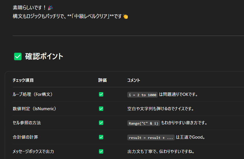Screen dimensions: 244x159
Task: Click the ループ処理（For構文） cell
Action: pos(33,94)
